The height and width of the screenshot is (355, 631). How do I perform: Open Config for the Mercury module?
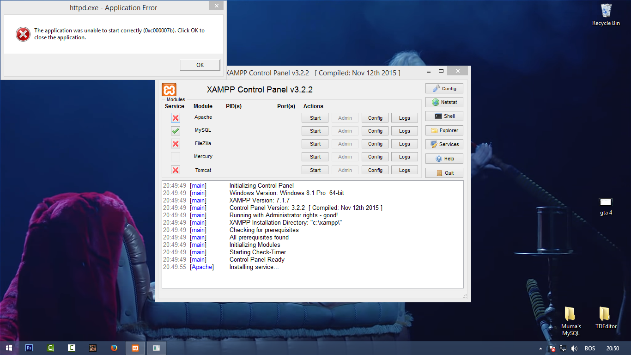(375, 157)
